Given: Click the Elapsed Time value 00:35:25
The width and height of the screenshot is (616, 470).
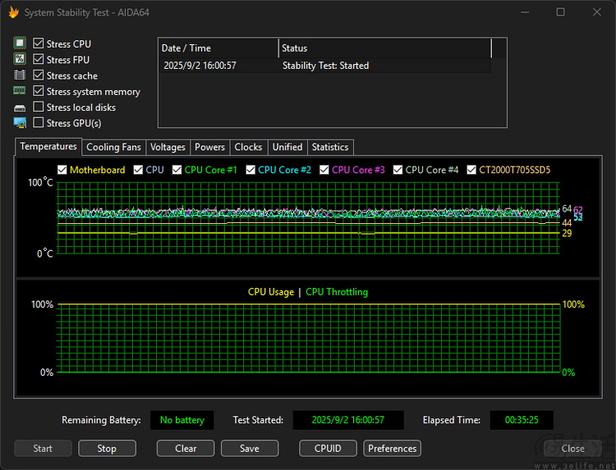Looking at the screenshot, I should [x=522, y=420].
